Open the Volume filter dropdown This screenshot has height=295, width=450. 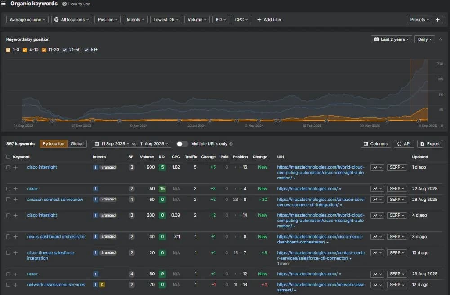197,19
